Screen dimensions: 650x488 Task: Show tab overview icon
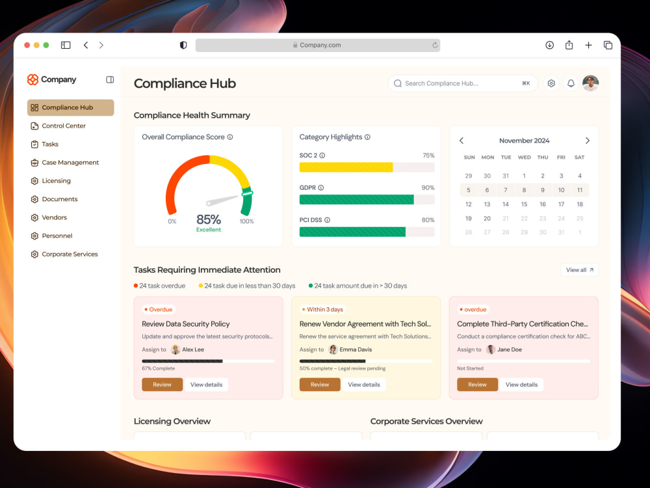608,45
